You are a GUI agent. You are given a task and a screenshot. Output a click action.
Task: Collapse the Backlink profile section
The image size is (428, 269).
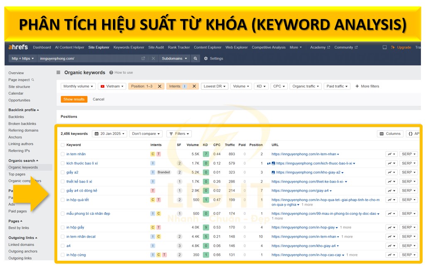[24, 110]
